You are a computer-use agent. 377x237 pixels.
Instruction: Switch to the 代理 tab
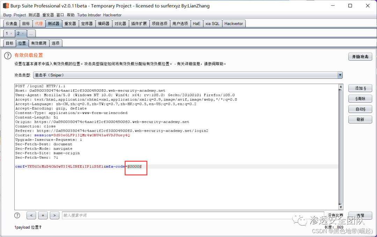pos(39,24)
